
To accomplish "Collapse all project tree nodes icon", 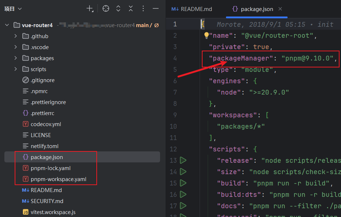I will coord(131,9).
